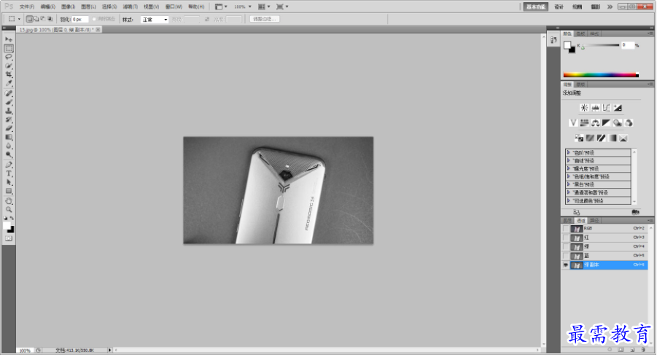657x357 pixels.
Task: Select the Rectangular Marquee tool in toolbox
Action: pyautogui.click(x=8, y=48)
